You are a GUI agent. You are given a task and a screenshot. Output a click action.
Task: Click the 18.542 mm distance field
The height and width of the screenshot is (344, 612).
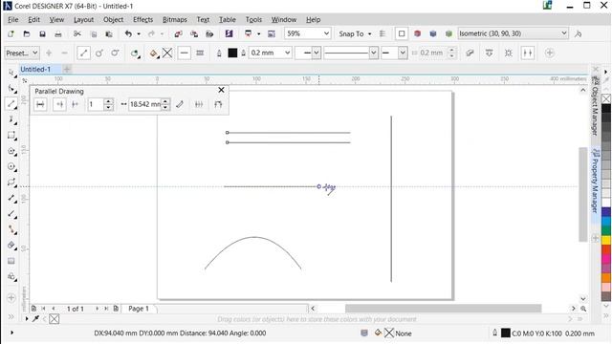[145, 104]
